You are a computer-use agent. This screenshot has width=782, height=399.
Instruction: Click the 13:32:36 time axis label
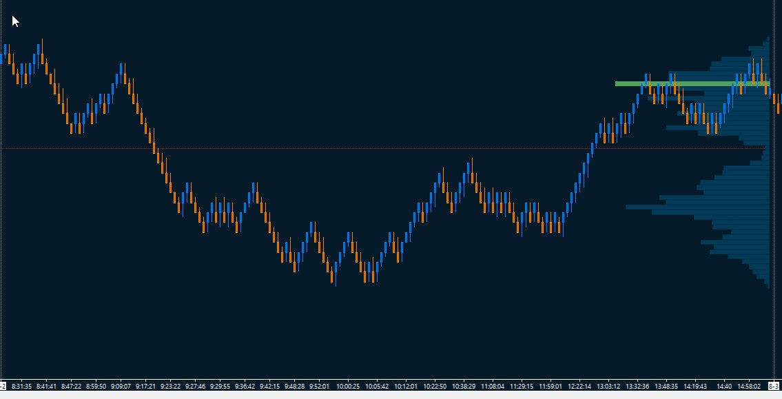[x=637, y=386]
